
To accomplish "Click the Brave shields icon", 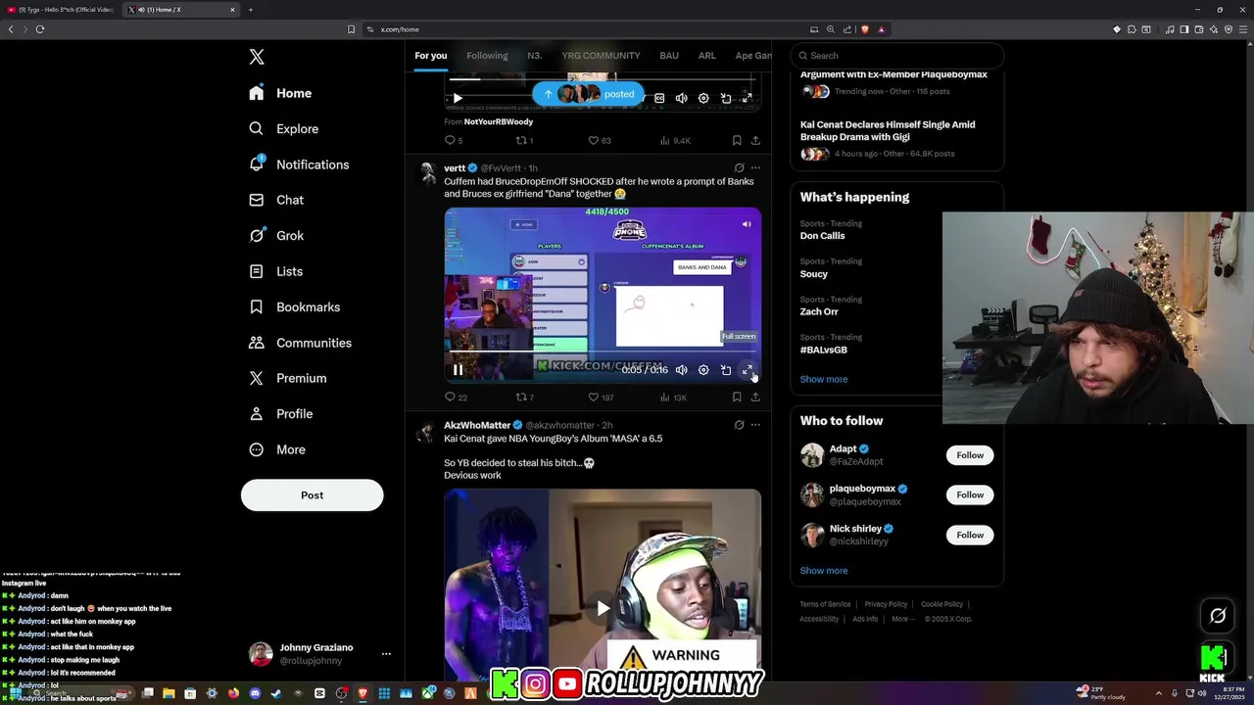I will pyautogui.click(x=864, y=29).
